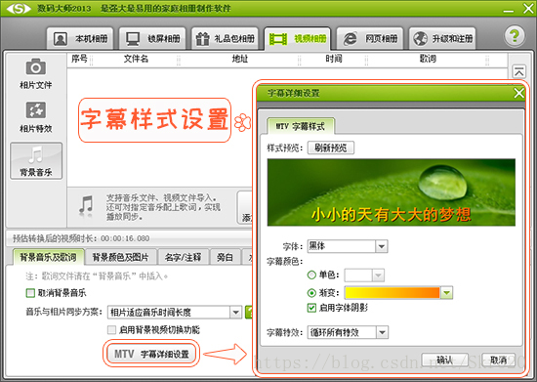The image size is (537, 382).
Task: Click the subtitle style preview image
Action: (x=392, y=192)
